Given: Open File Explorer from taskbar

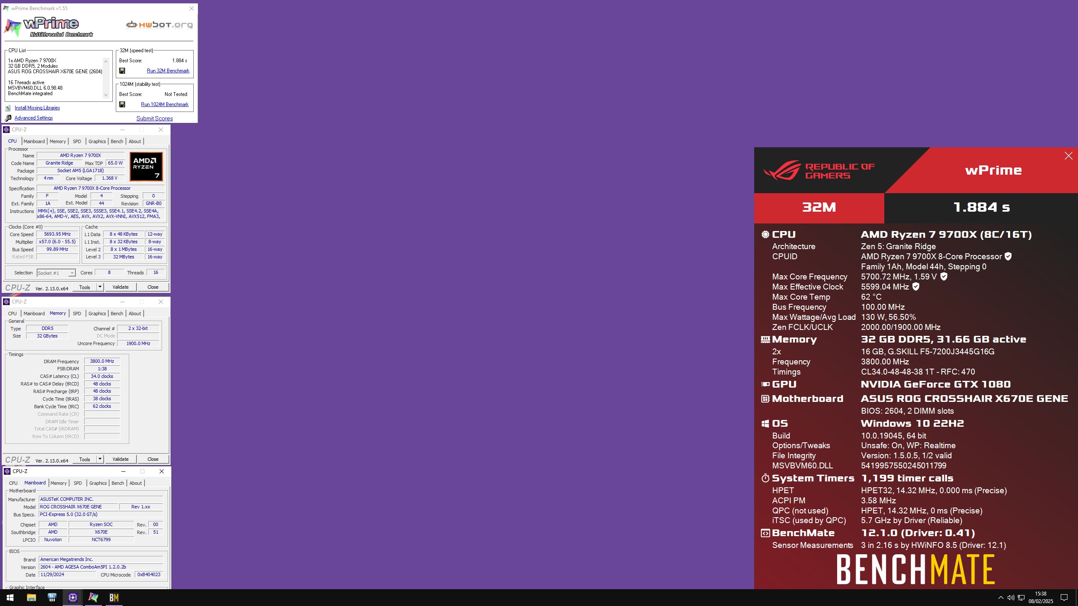Looking at the screenshot, I should [31, 598].
